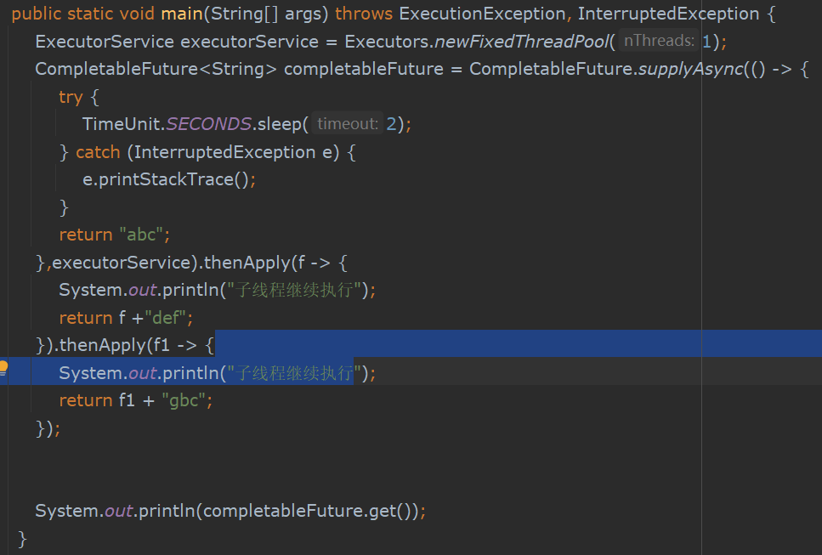Click InterruptedException in the throws clause

tap(668, 14)
